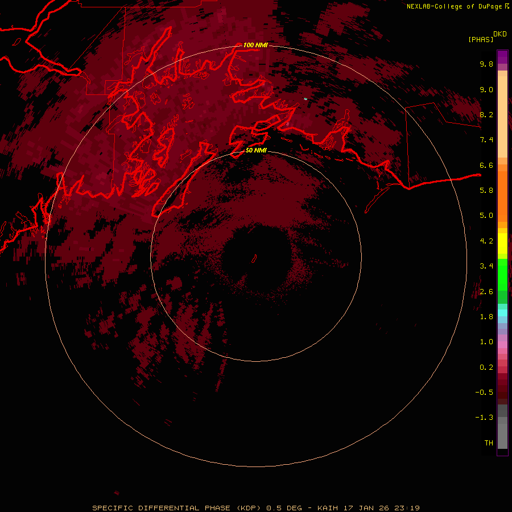The height and width of the screenshot is (512, 512).
Task: Click the bright green swatch in the color bar
Action: click(x=502, y=274)
